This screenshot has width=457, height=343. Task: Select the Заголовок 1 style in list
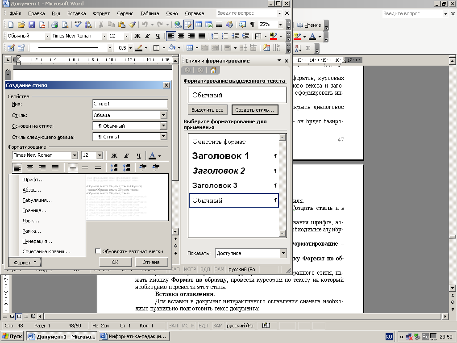[233, 156]
